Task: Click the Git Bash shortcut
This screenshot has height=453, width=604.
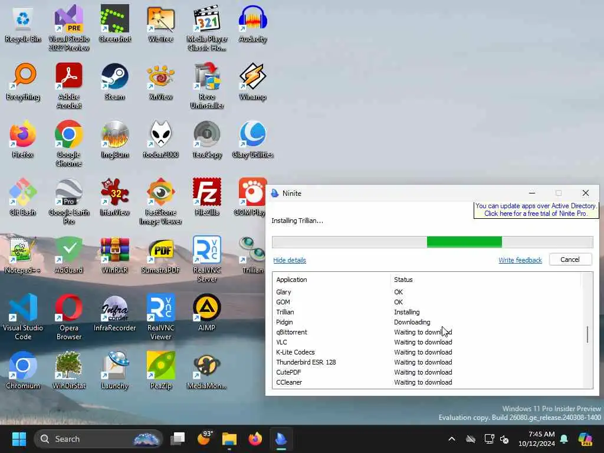Action: pos(23,197)
